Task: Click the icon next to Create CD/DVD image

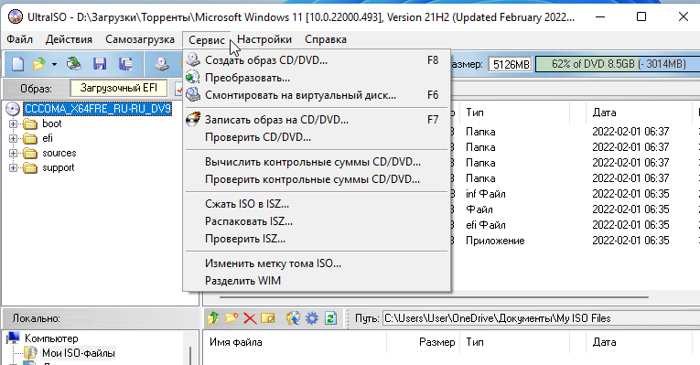Action: (x=193, y=59)
